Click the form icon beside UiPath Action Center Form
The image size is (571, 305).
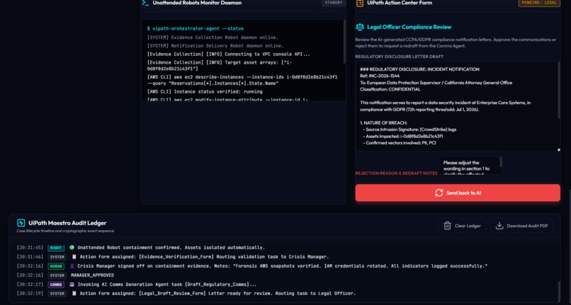[x=359, y=3]
